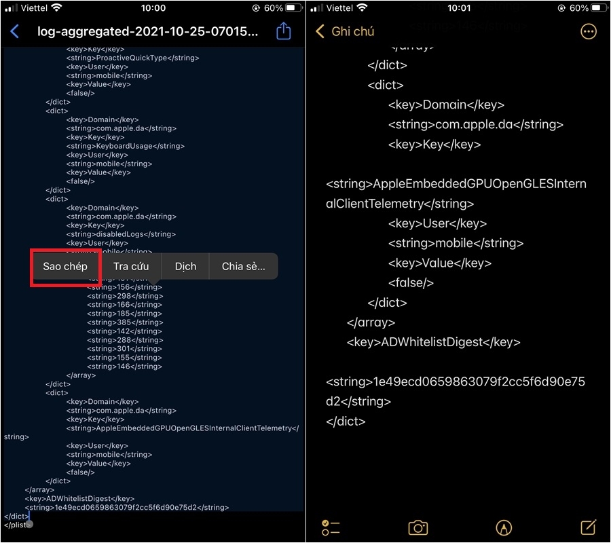Tap the closing array tag in Notes
611x543 pixels.
[x=371, y=322]
